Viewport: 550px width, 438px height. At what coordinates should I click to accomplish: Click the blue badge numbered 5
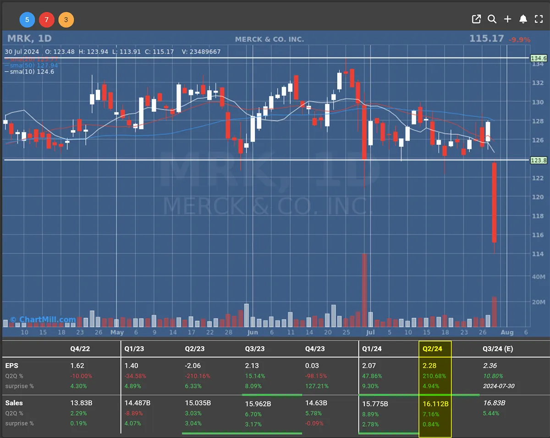tap(27, 20)
